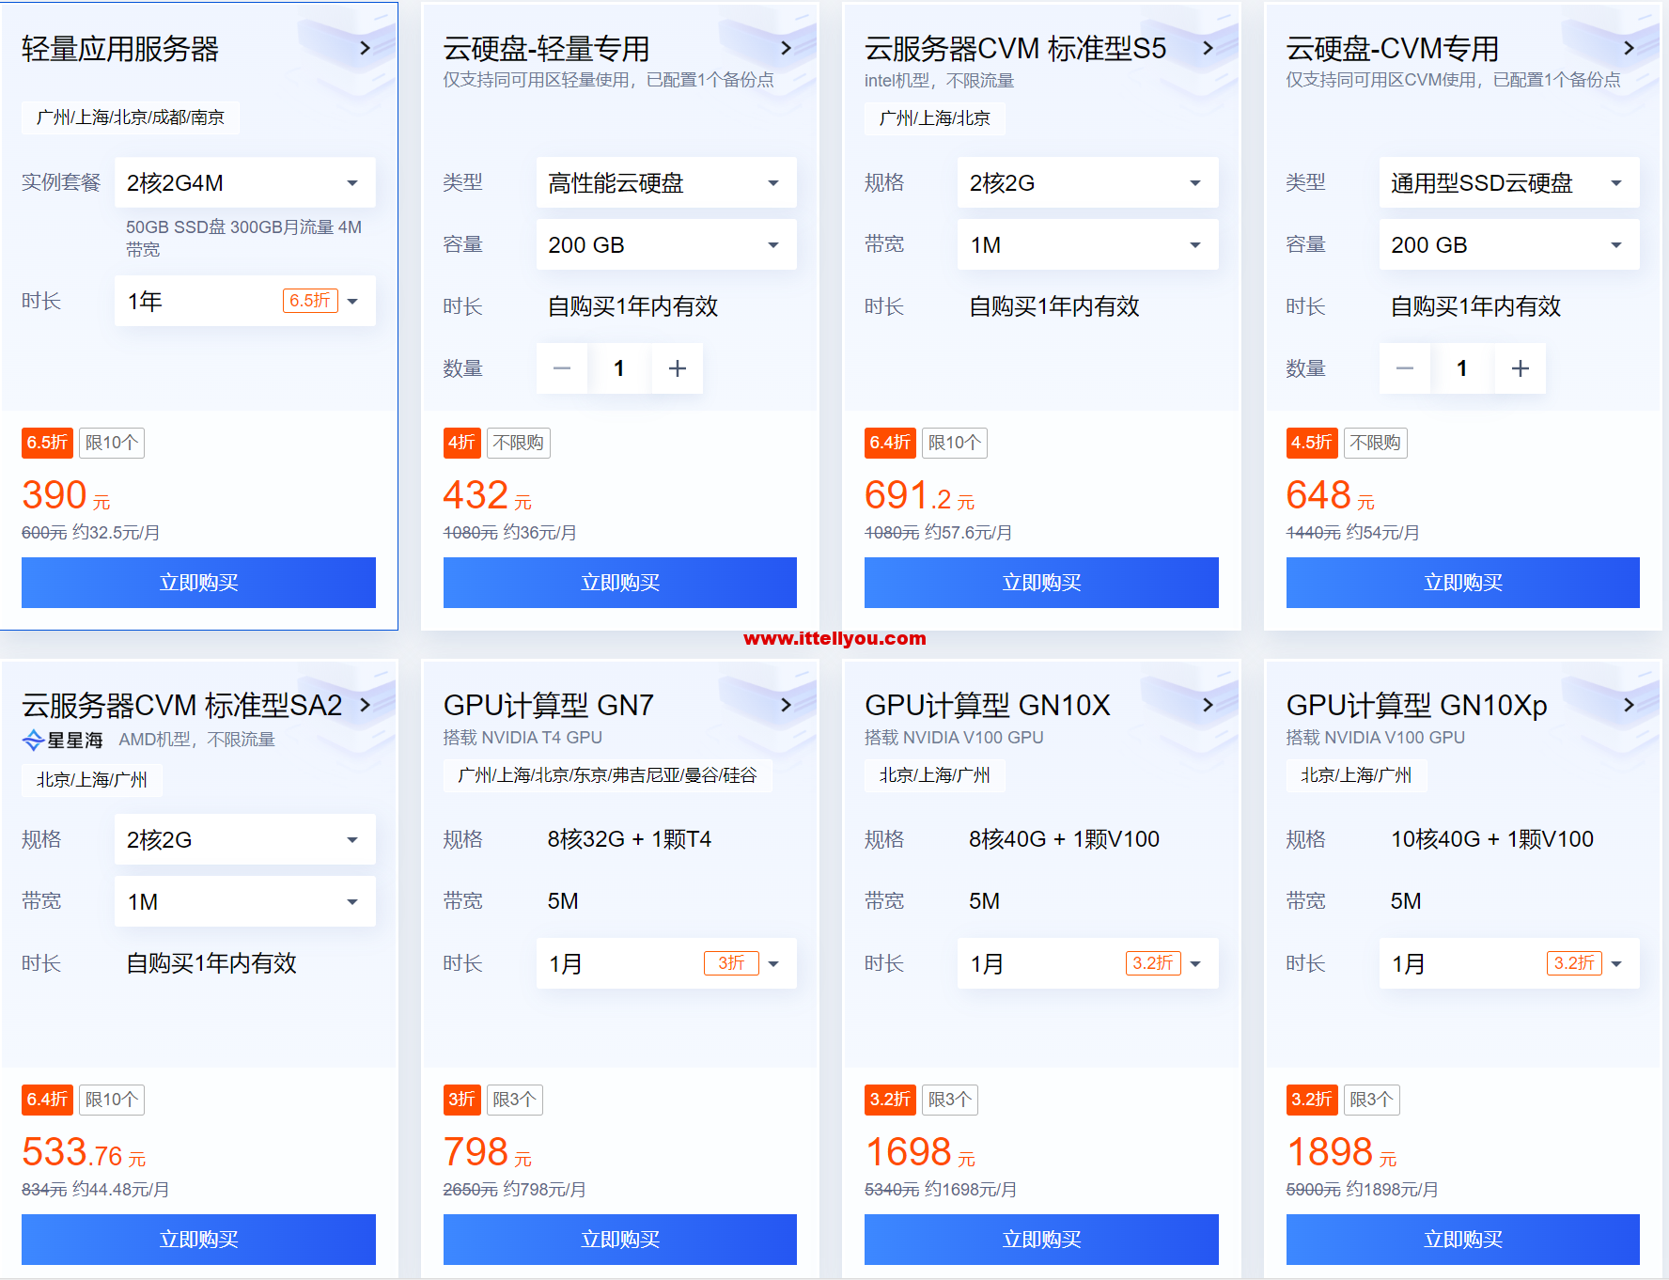Click the 云服务器CVM 标准型SA2 title
This screenshot has height=1280, width=1669.
point(182,706)
